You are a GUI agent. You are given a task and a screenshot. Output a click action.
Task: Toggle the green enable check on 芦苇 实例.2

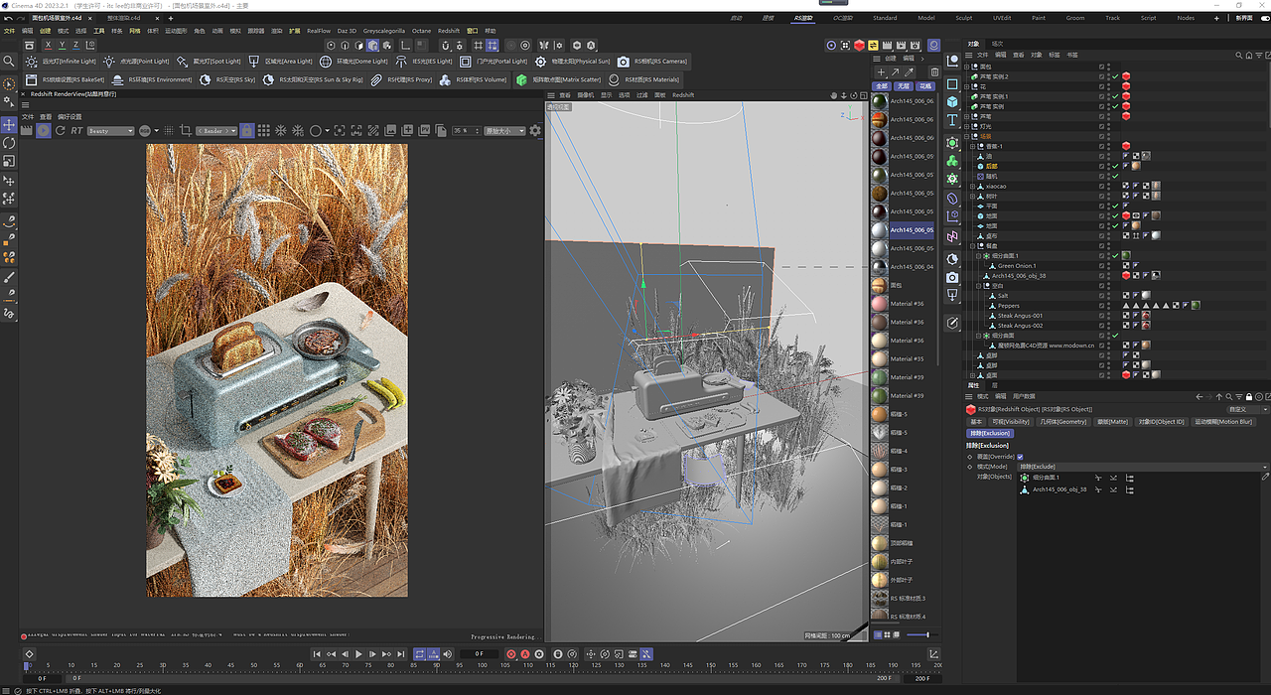[1116, 76]
